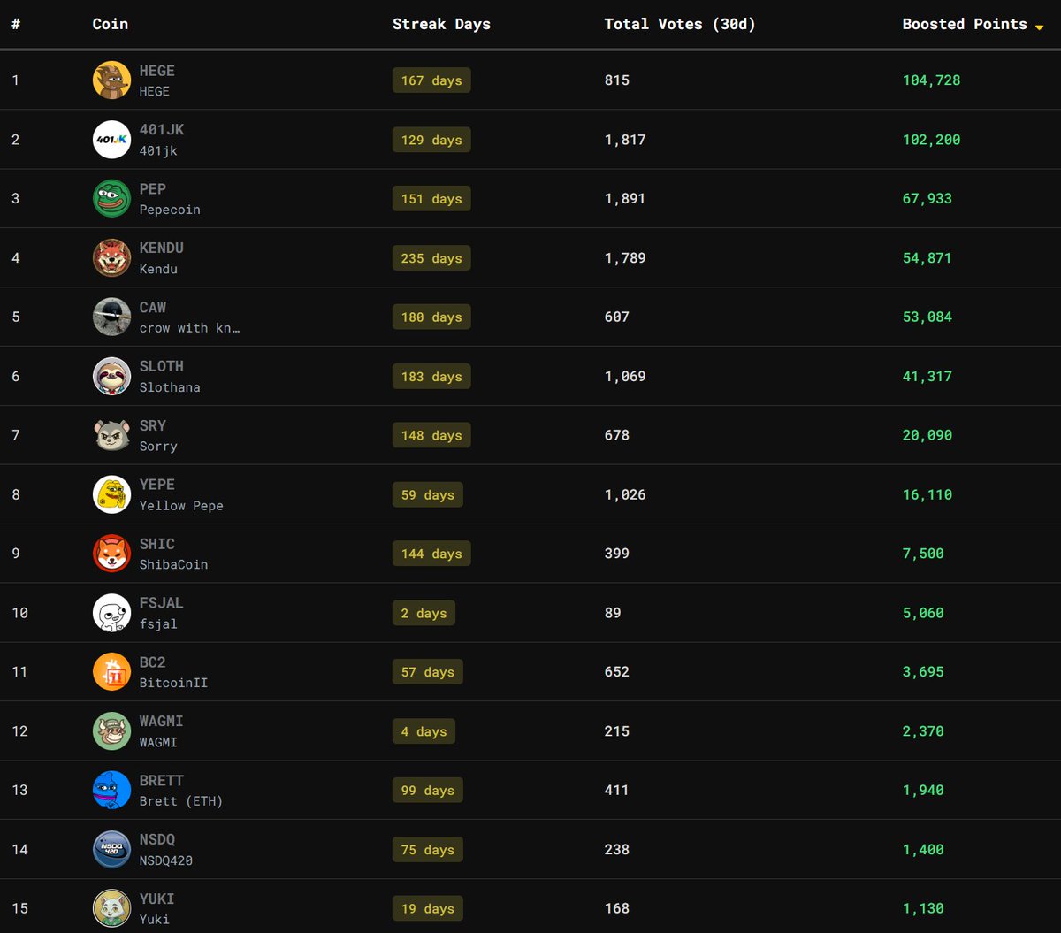Image resolution: width=1061 pixels, height=933 pixels.
Task: Click the CAW crow logo
Action: click(x=111, y=317)
